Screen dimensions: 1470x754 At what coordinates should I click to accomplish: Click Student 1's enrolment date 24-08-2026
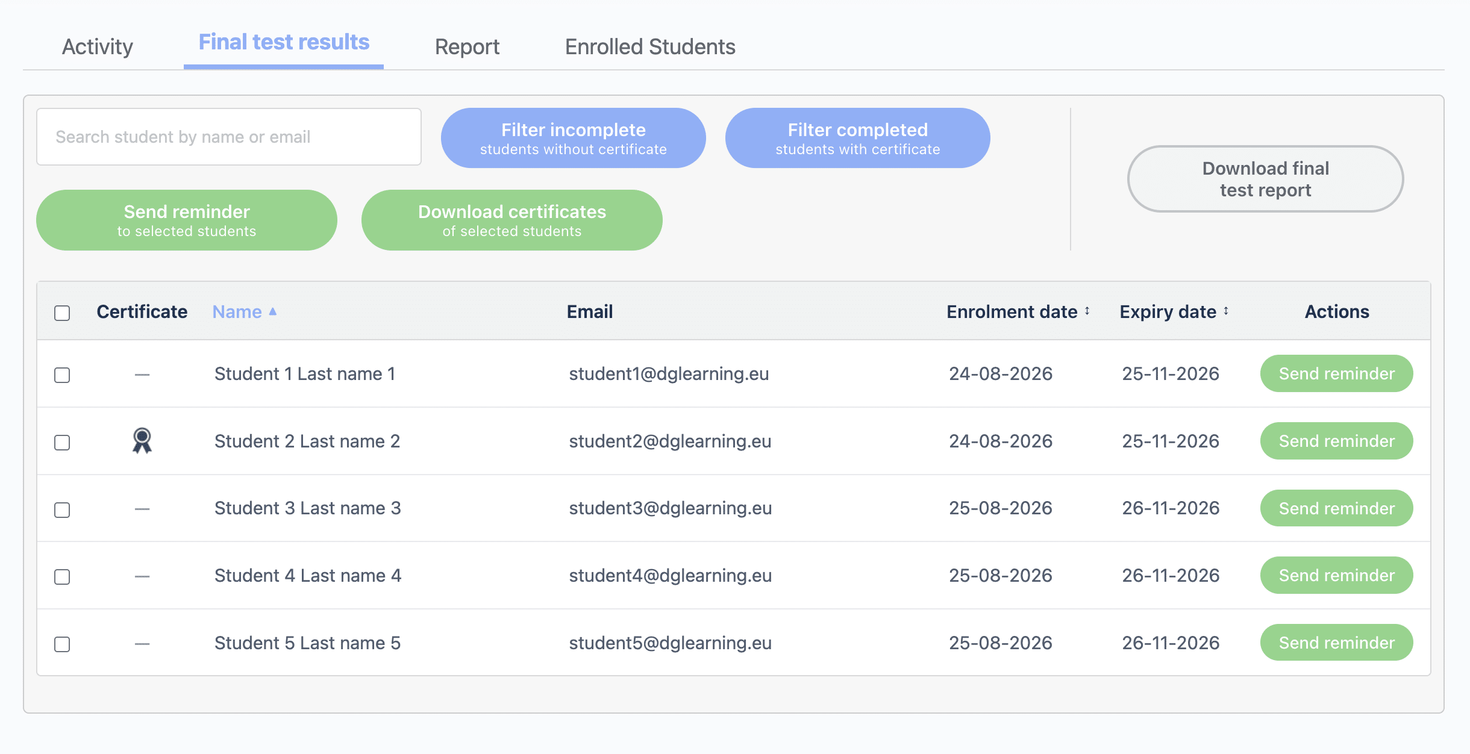tap(1001, 374)
